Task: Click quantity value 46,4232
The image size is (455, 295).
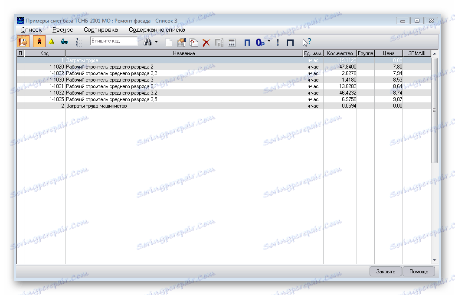Action: click(x=347, y=93)
